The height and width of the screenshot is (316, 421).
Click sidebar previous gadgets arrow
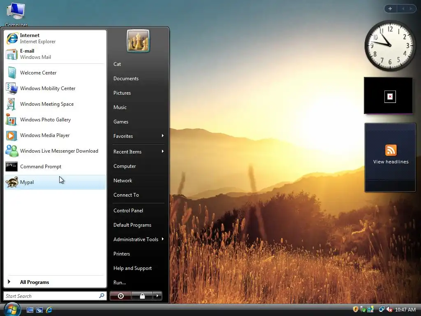click(x=403, y=9)
